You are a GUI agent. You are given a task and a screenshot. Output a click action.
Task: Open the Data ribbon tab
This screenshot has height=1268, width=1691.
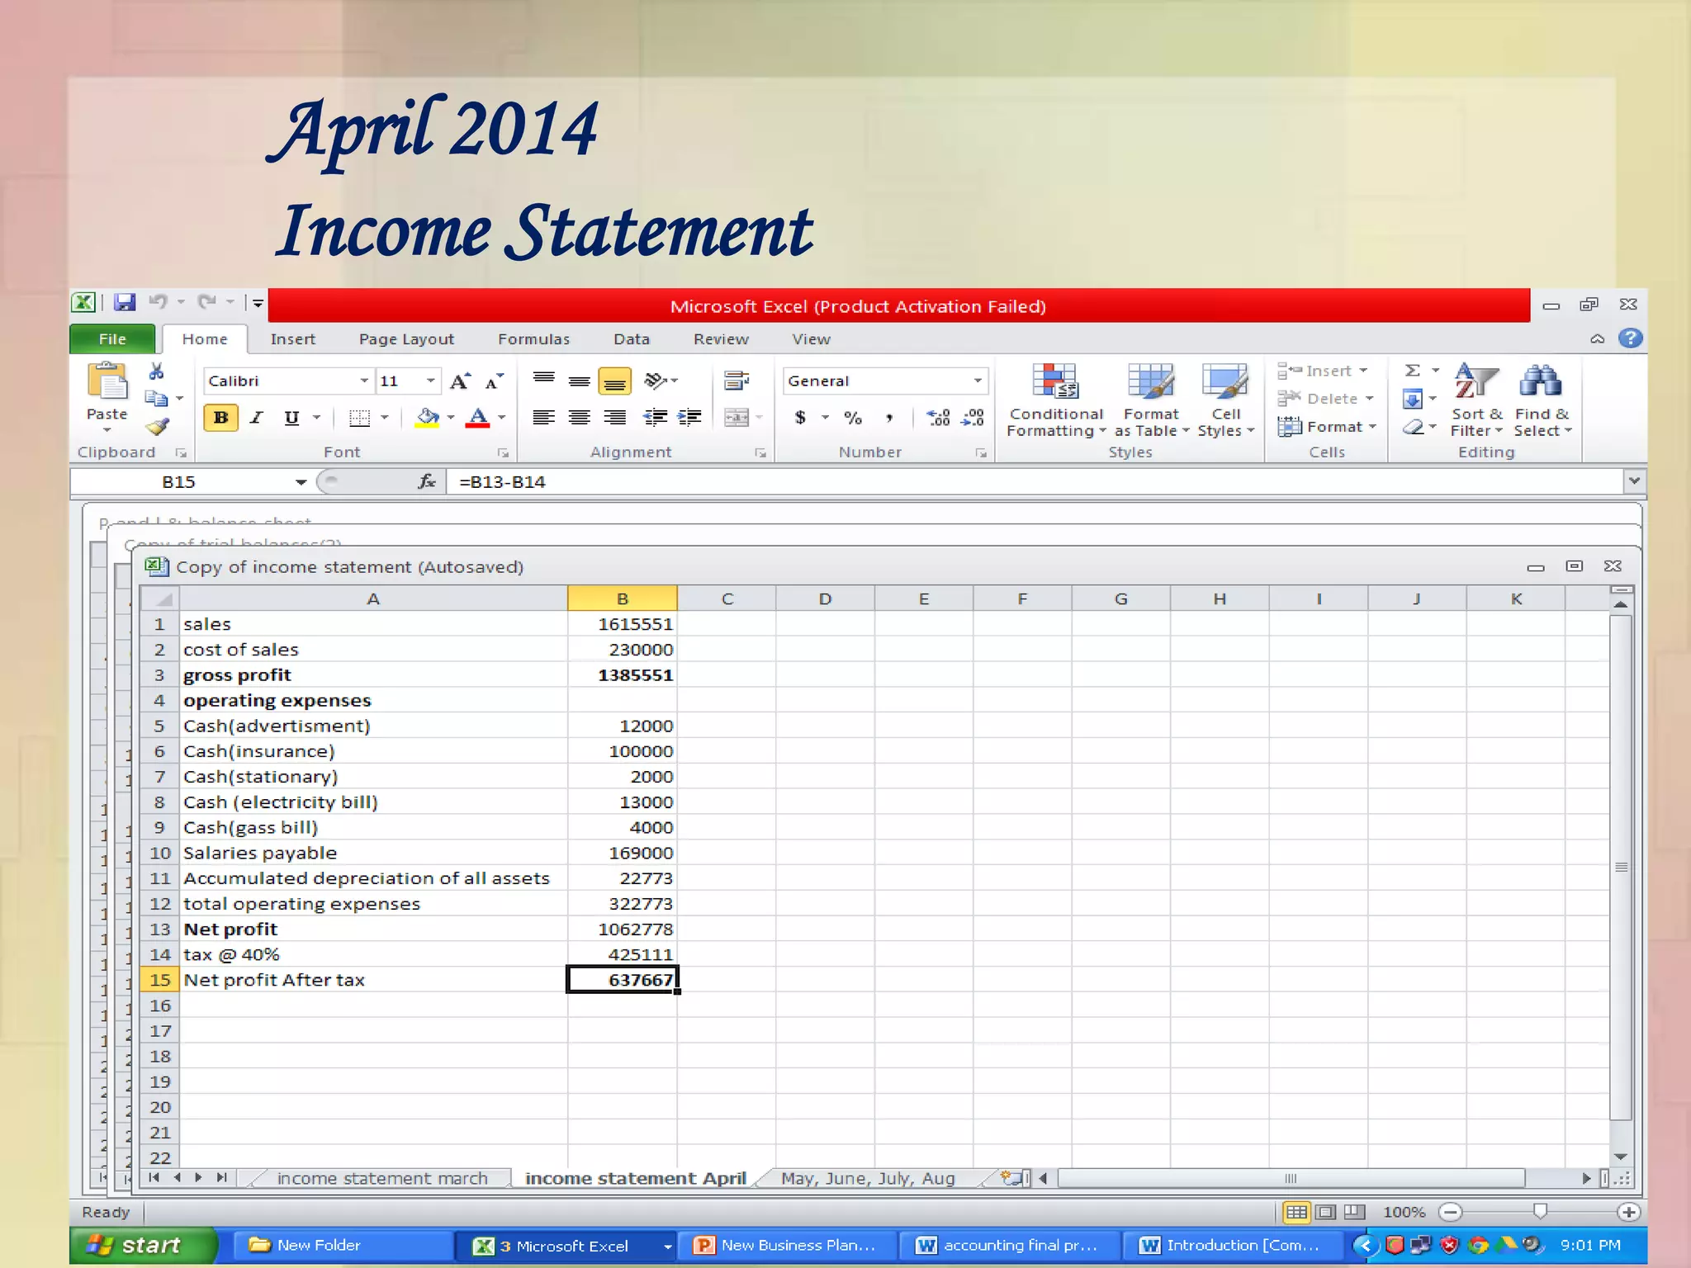[x=632, y=339]
